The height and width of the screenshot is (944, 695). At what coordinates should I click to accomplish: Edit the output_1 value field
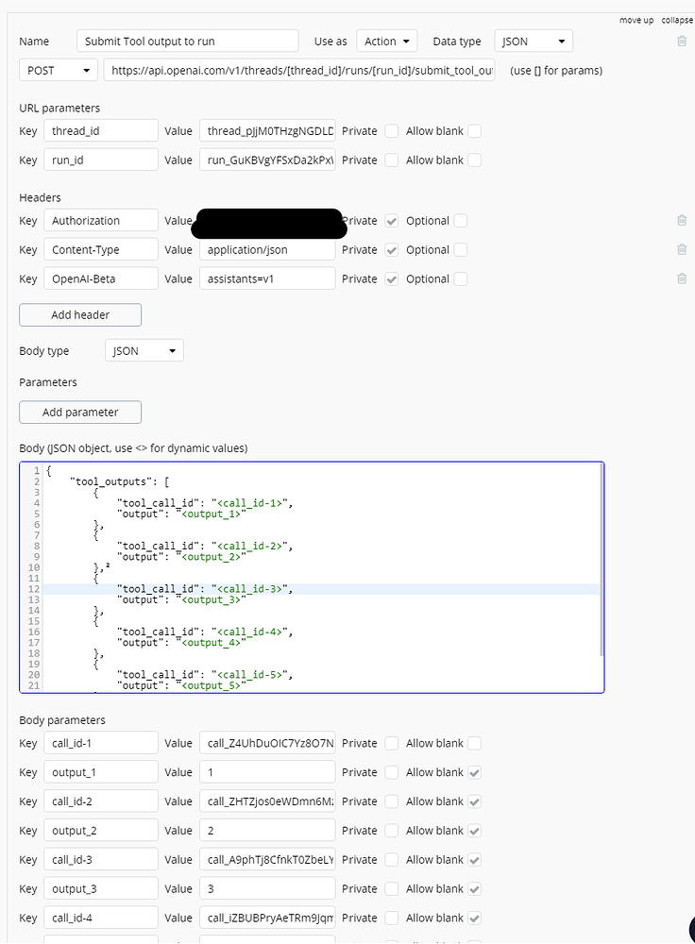[x=267, y=772]
